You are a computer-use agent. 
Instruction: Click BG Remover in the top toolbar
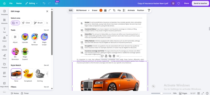point(83,10)
